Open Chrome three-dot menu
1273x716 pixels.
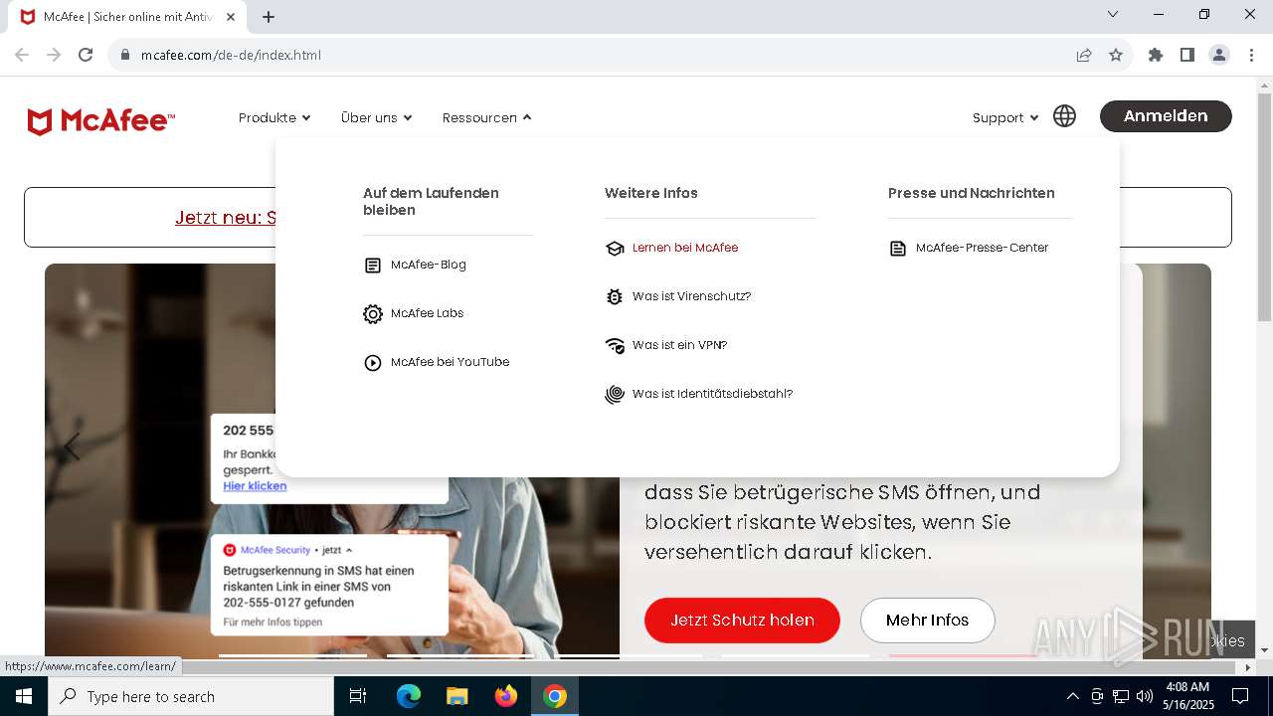click(x=1251, y=55)
